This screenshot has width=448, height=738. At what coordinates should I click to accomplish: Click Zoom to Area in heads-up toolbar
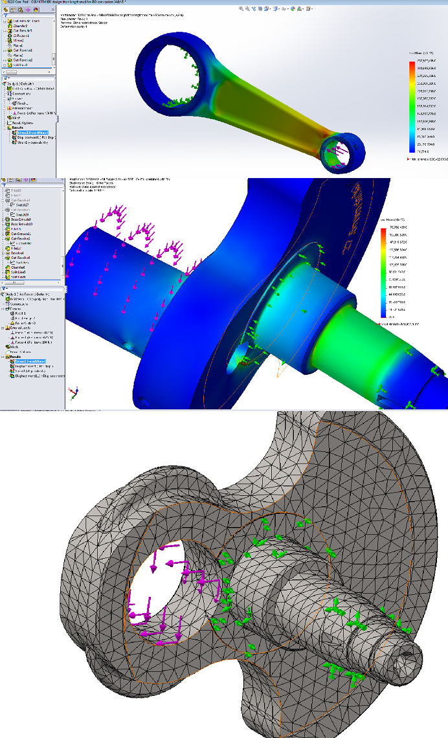(x=247, y=9)
